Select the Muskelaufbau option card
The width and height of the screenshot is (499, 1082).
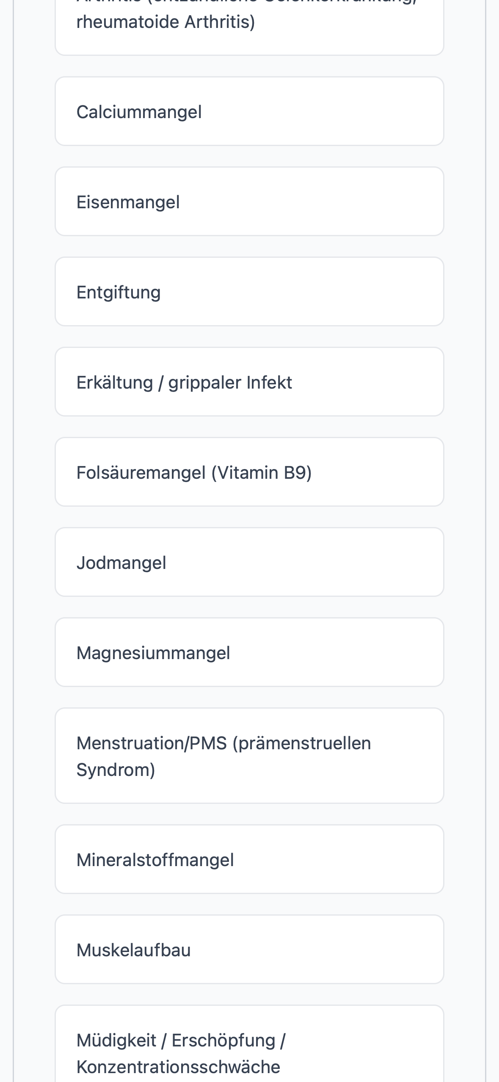pyautogui.click(x=249, y=950)
